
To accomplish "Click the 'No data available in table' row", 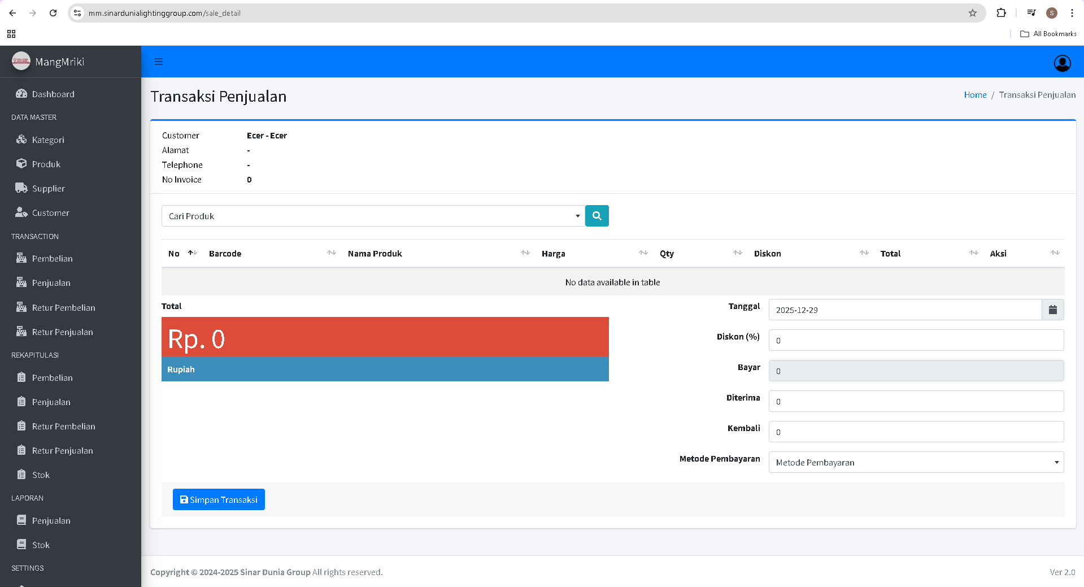I will pos(613,282).
